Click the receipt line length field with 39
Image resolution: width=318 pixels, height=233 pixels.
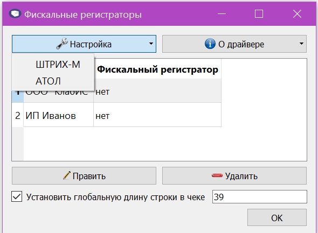pyautogui.click(x=260, y=197)
